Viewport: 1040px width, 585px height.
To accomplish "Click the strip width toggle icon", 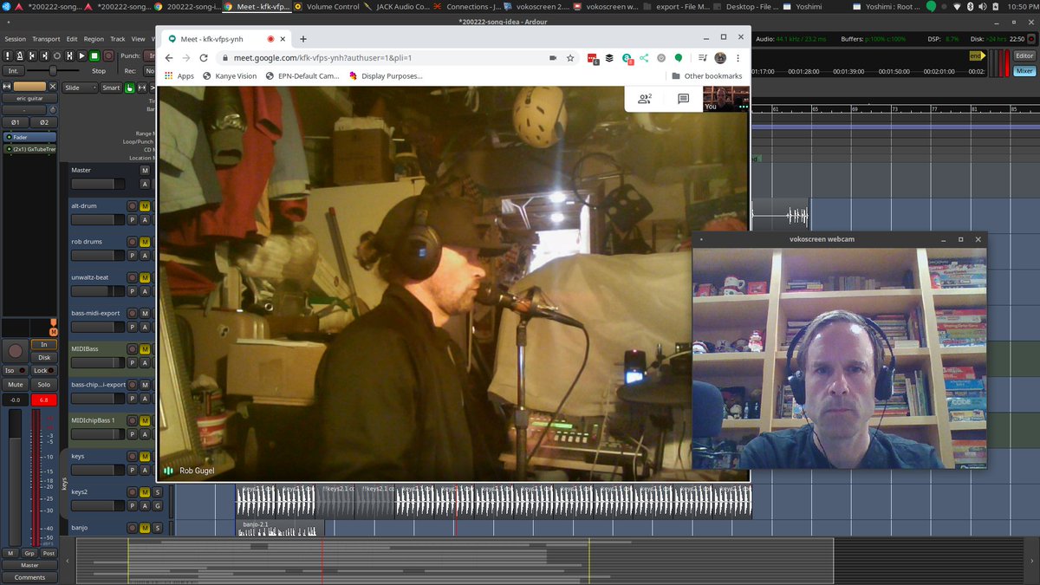I will tap(6, 87).
